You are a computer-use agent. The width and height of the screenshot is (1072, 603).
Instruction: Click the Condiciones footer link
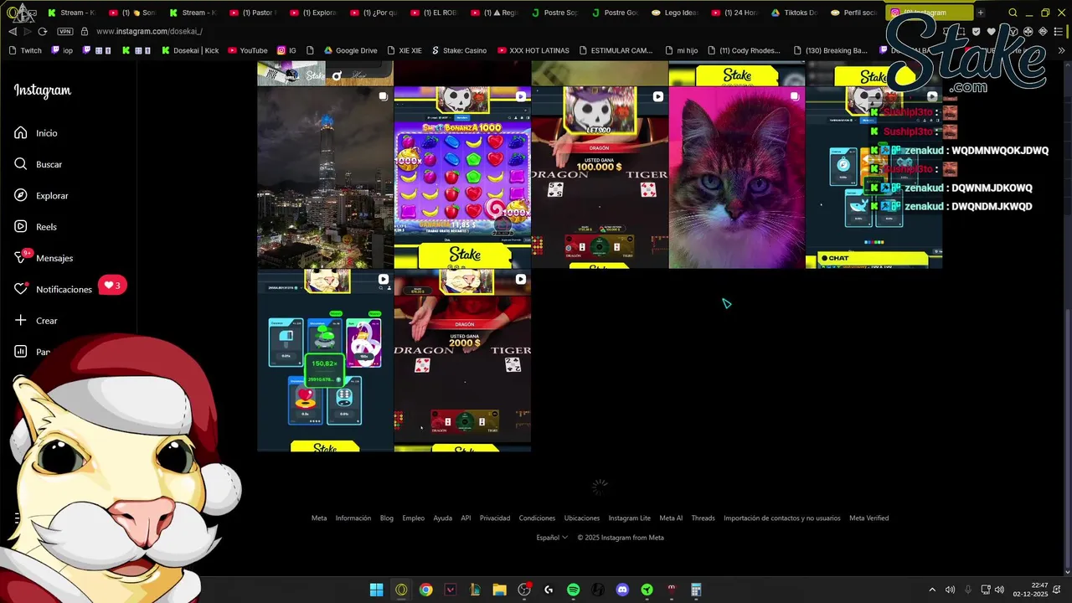(x=537, y=518)
